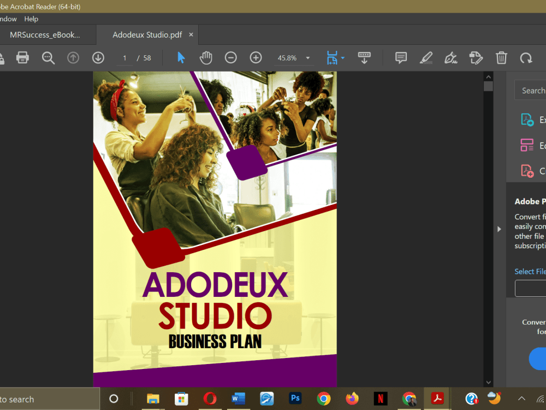Click the Search tools field
546x410 pixels.
point(530,90)
